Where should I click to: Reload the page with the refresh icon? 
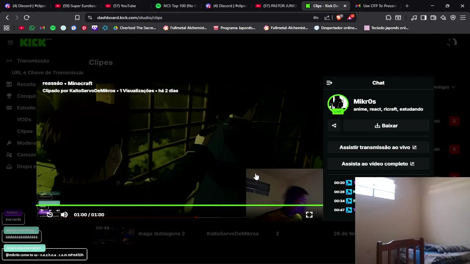click(27, 18)
